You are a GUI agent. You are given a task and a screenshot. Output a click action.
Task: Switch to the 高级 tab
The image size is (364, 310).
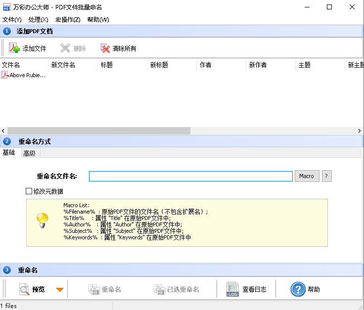pyautogui.click(x=30, y=153)
